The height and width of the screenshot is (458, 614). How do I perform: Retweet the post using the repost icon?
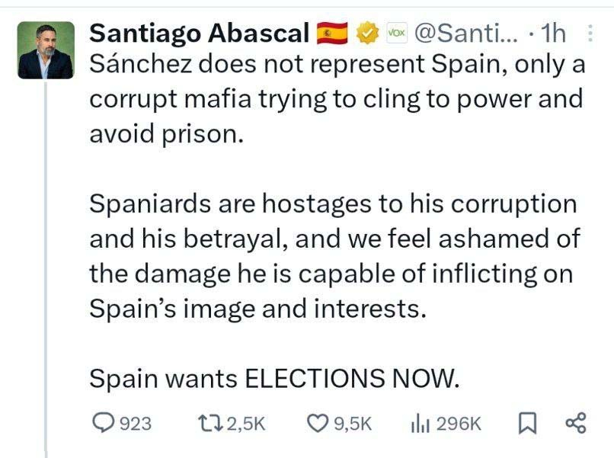(206, 424)
